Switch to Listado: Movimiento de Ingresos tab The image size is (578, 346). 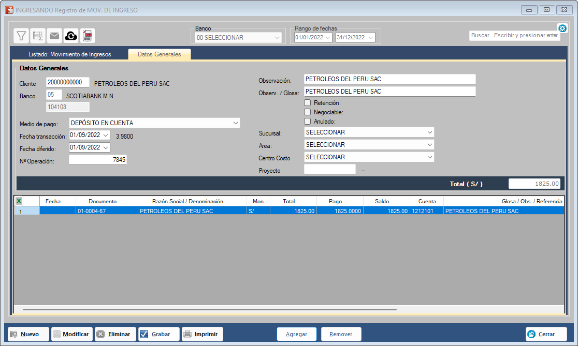[x=70, y=54]
